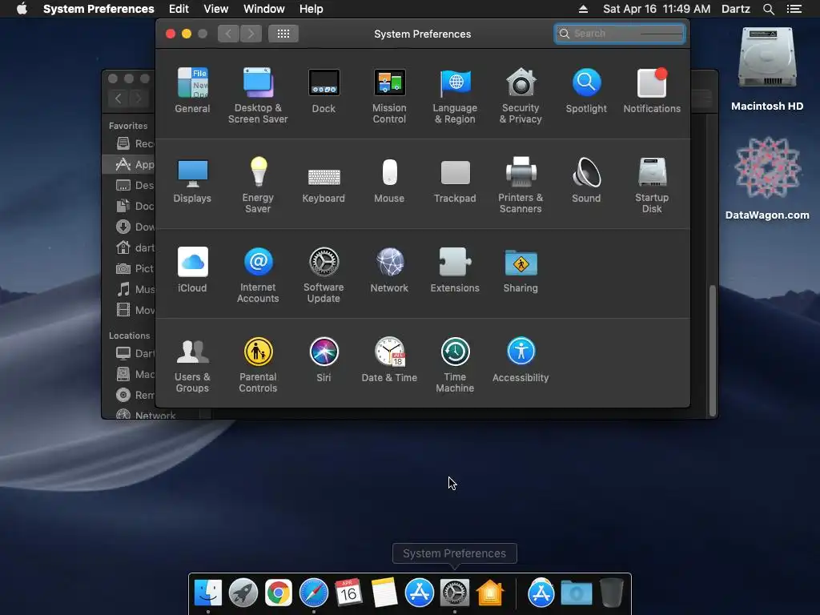Open Sharing preferences
The height and width of the screenshot is (615, 820).
(x=521, y=270)
